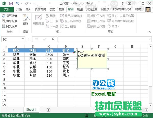Click the Excel application icon
Screen dimensions: 153x118
point(4,4)
